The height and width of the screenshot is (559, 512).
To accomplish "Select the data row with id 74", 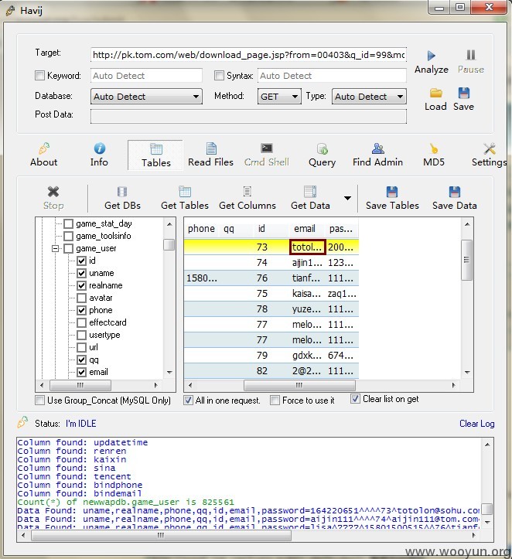I will (271, 263).
